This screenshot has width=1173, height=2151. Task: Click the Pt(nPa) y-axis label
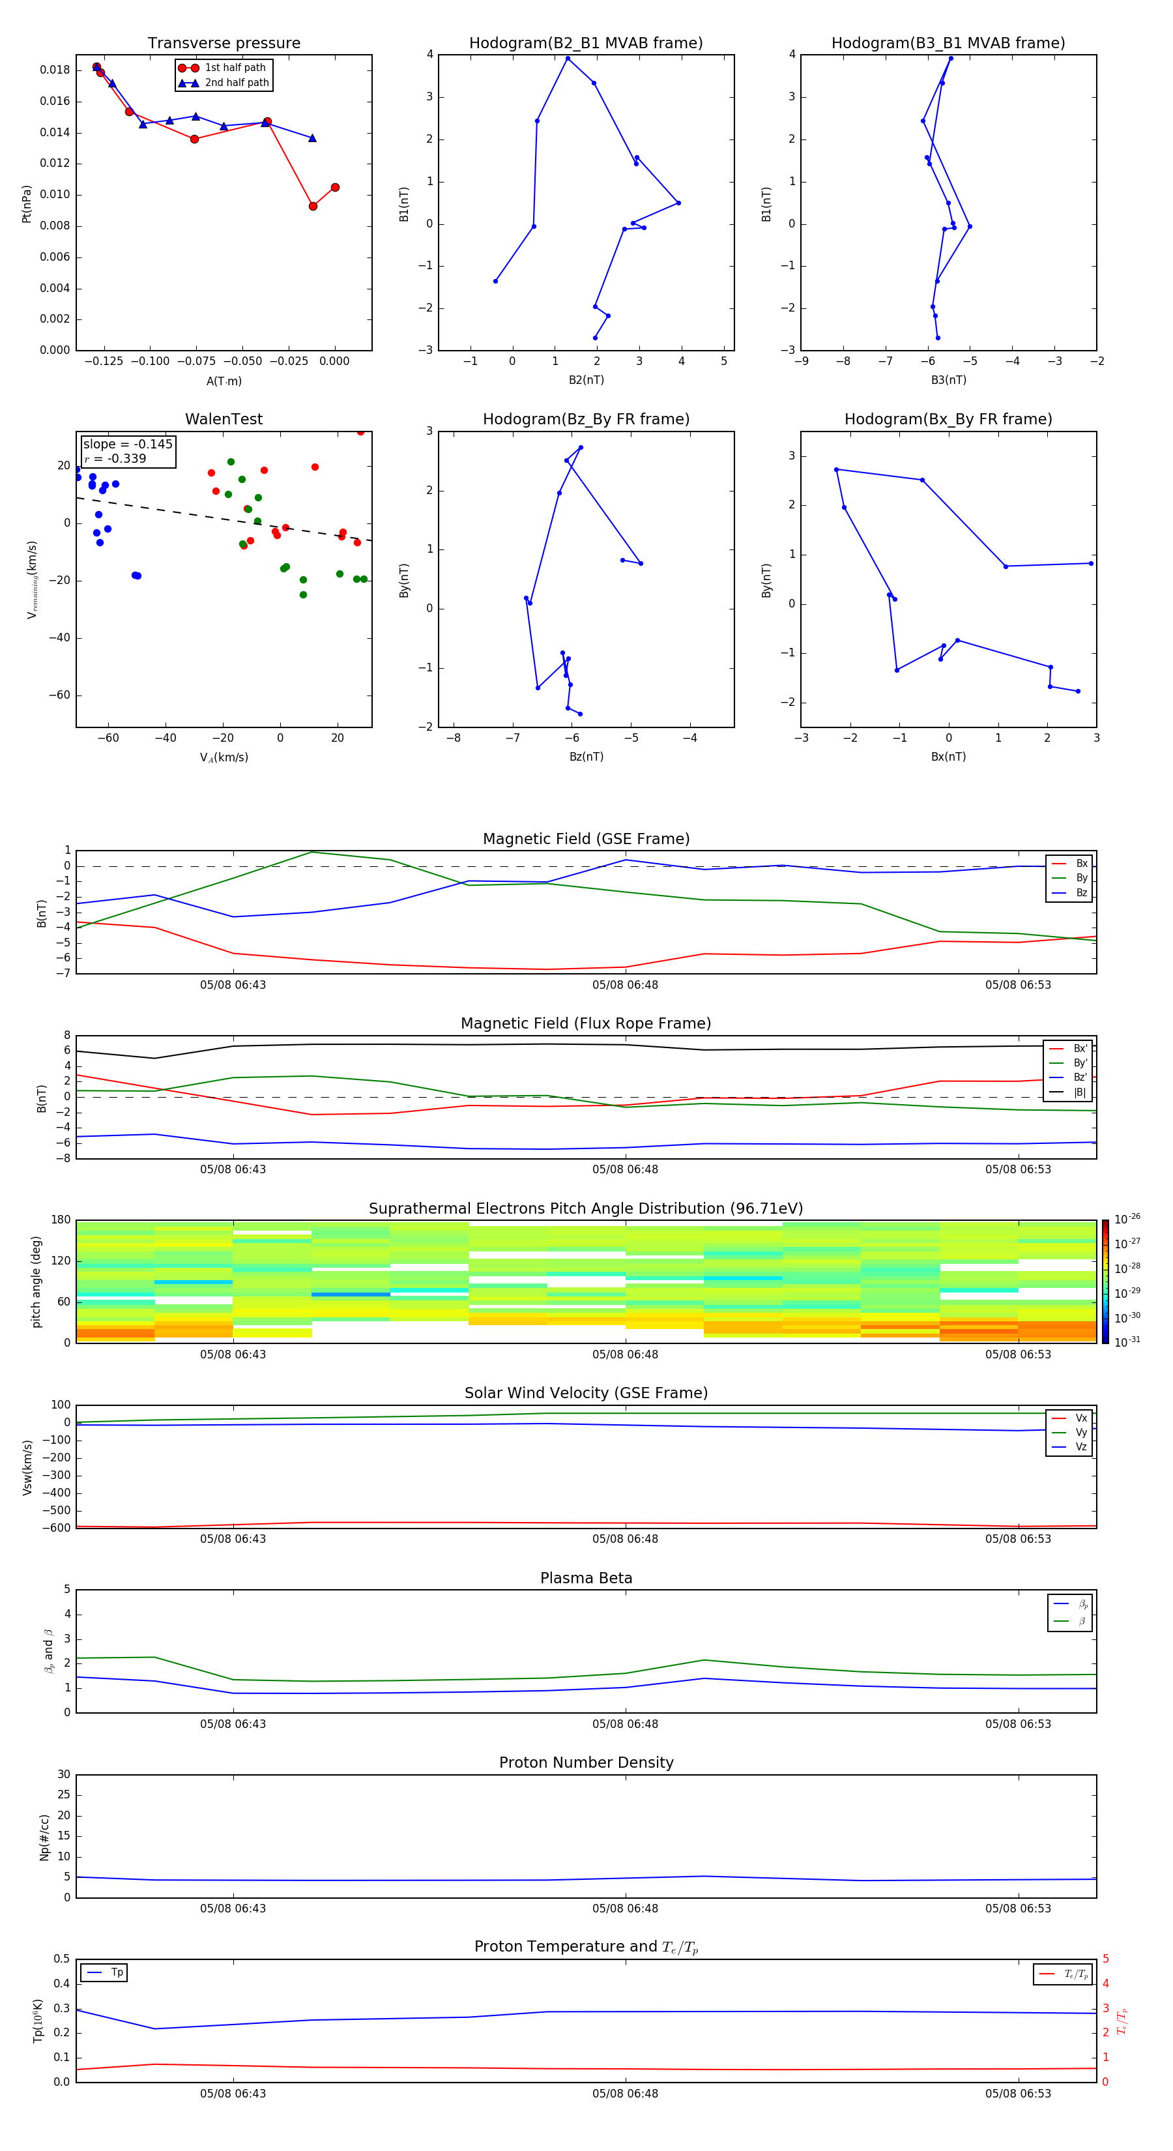27,204
